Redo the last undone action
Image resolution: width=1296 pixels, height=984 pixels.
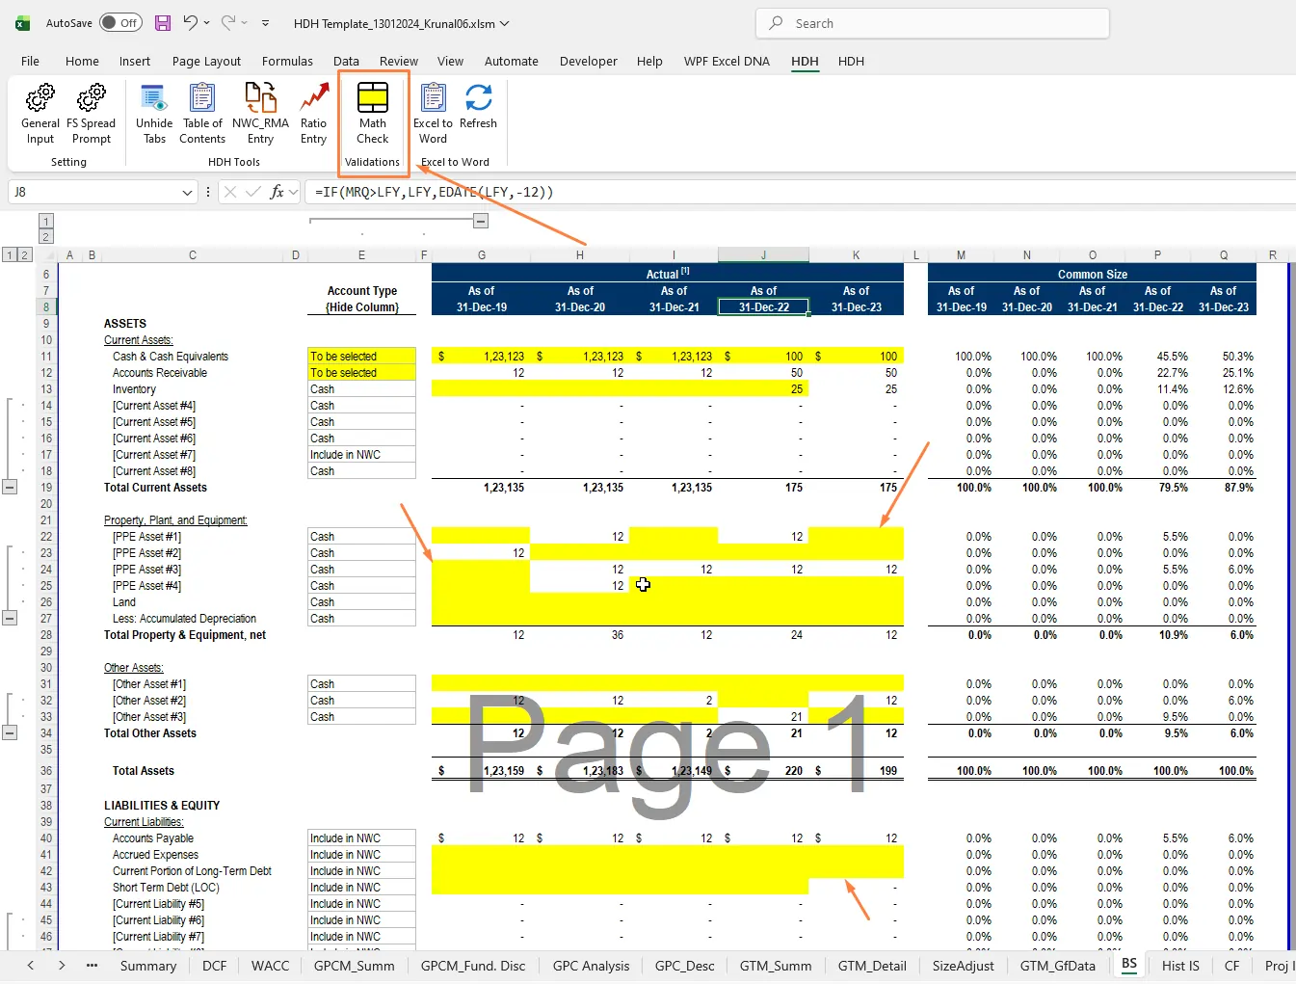228,23
